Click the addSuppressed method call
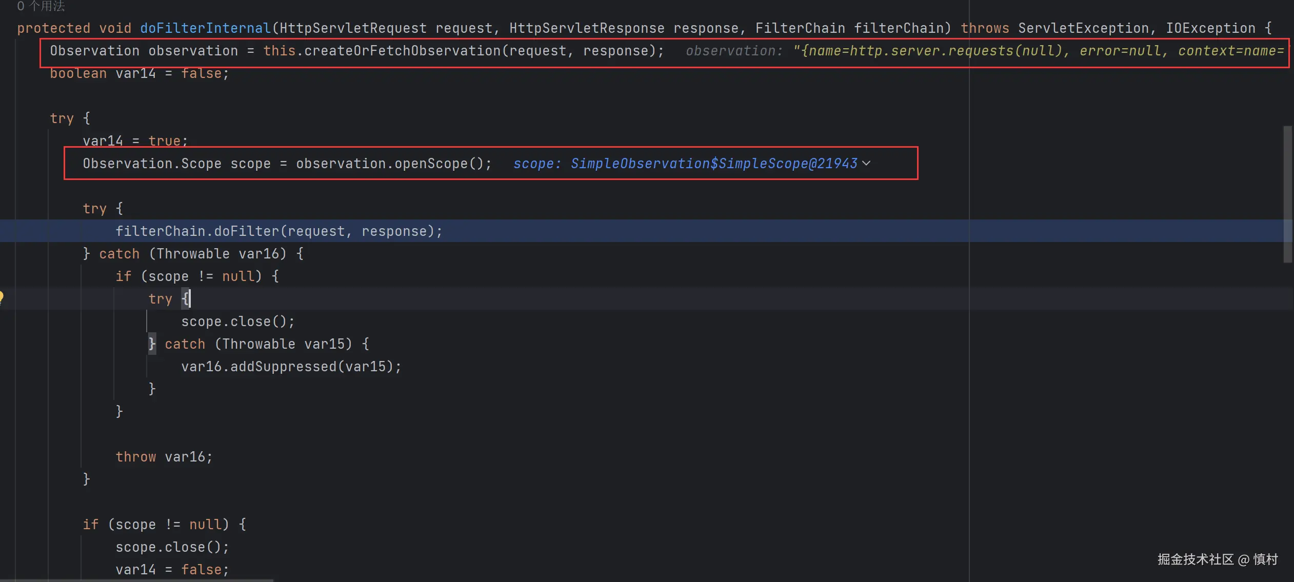The height and width of the screenshot is (582, 1294). (x=283, y=367)
